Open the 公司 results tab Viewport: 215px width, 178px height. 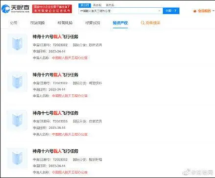(14, 23)
